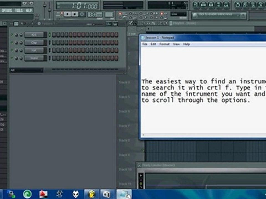The width and height of the screenshot is (266, 199).
Task: Click the Kick channel button
Action: click(34, 35)
